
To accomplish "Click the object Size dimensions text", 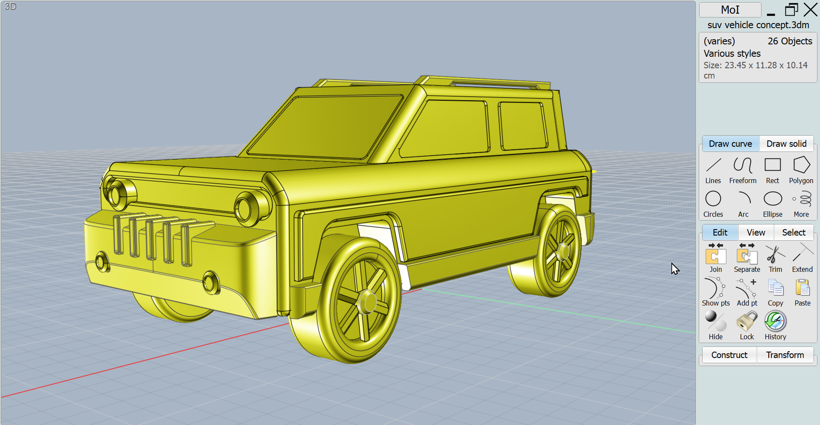I will (756, 70).
